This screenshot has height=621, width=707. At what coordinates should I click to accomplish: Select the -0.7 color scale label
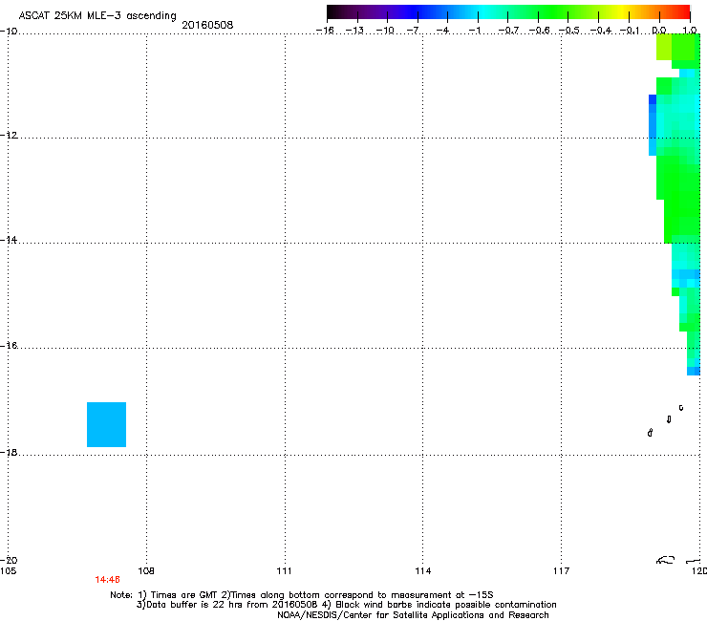click(508, 31)
